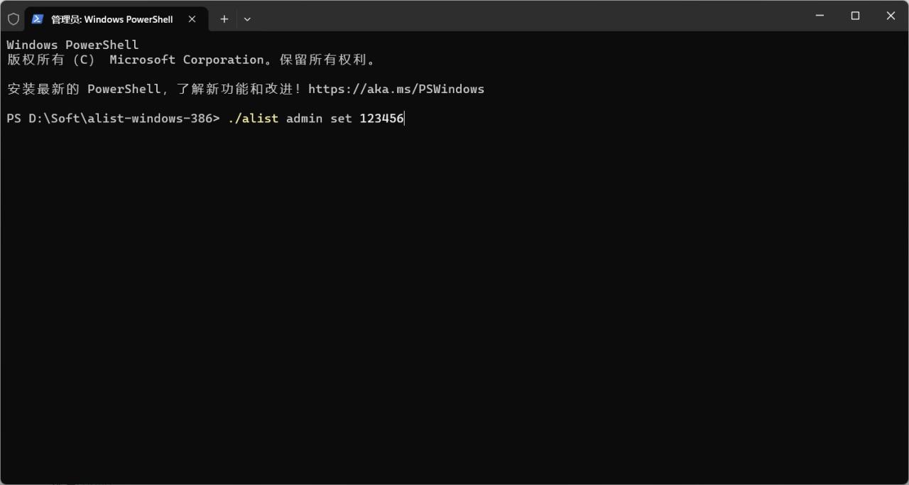Open the https://aka.ms/PSWindows link
Viewport: 909px width, 485px height.
(396, 89)
